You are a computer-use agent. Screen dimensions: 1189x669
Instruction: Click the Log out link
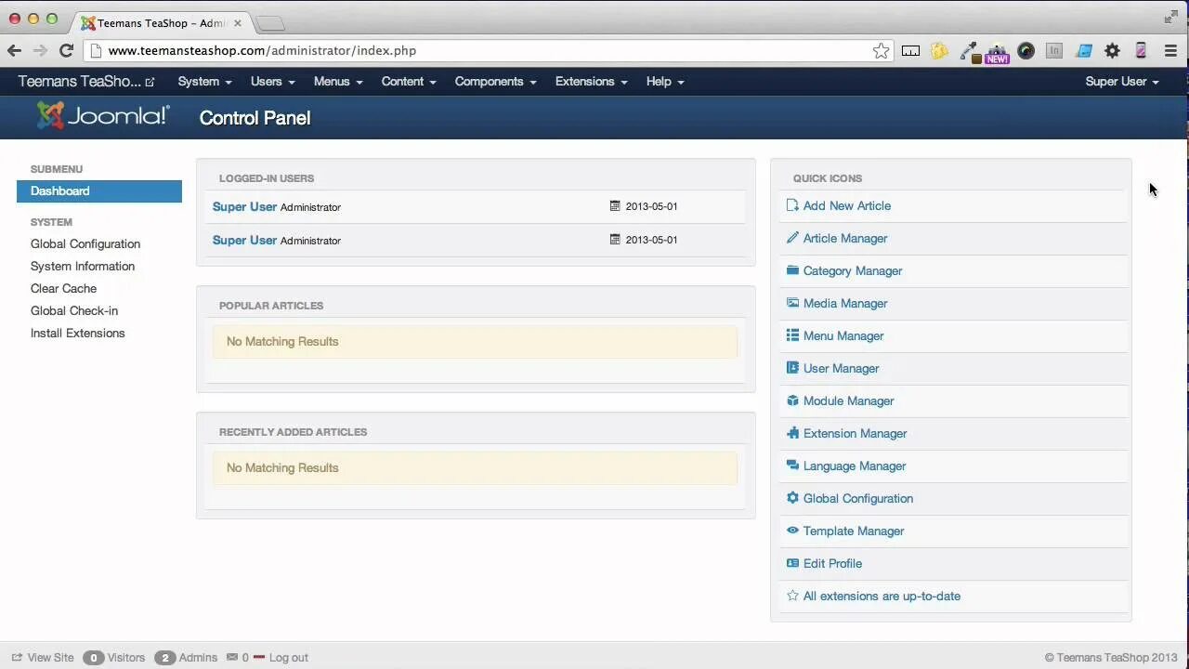point(288,657)
